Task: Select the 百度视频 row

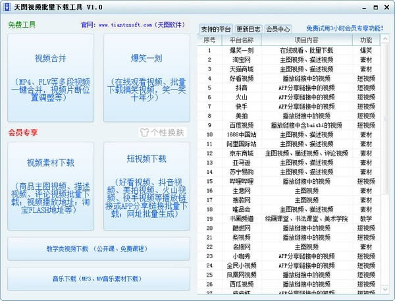Action: [x=289, y=125]
